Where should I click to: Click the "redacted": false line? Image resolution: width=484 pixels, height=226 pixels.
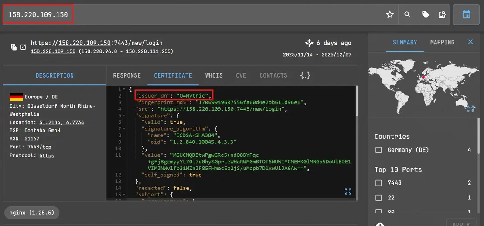[163, 188]
